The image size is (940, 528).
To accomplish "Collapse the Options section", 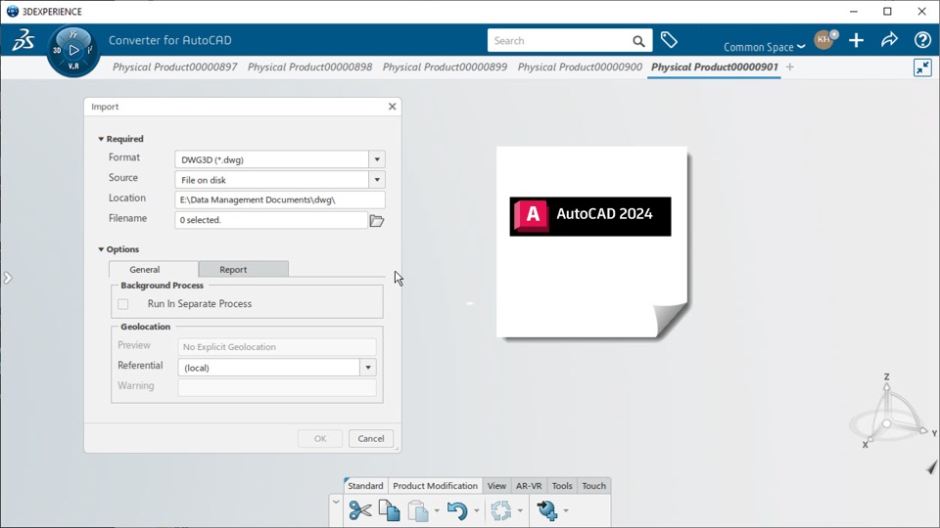I will 101,249.
